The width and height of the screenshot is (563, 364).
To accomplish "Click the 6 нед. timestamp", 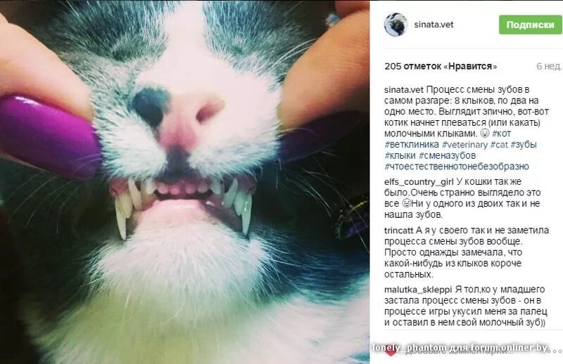I will click(x=549, y=66).
